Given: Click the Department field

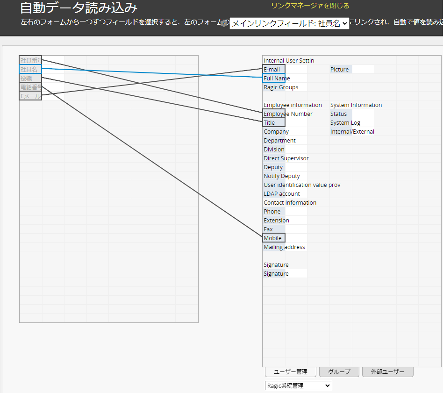Looking at the screenshot, I should click(279, 141).
